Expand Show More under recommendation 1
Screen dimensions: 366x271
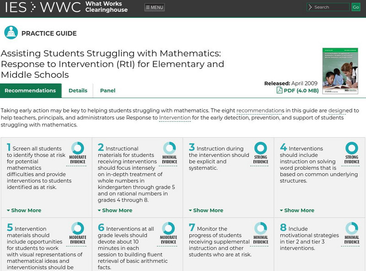pos(24,210)
